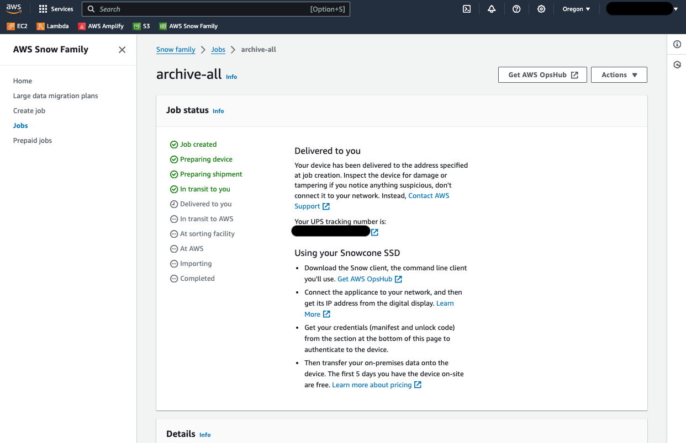686x443 pixels.
Task: Click the In transit to AWS step
Action: pyautogui.click(x=202, y=219)
